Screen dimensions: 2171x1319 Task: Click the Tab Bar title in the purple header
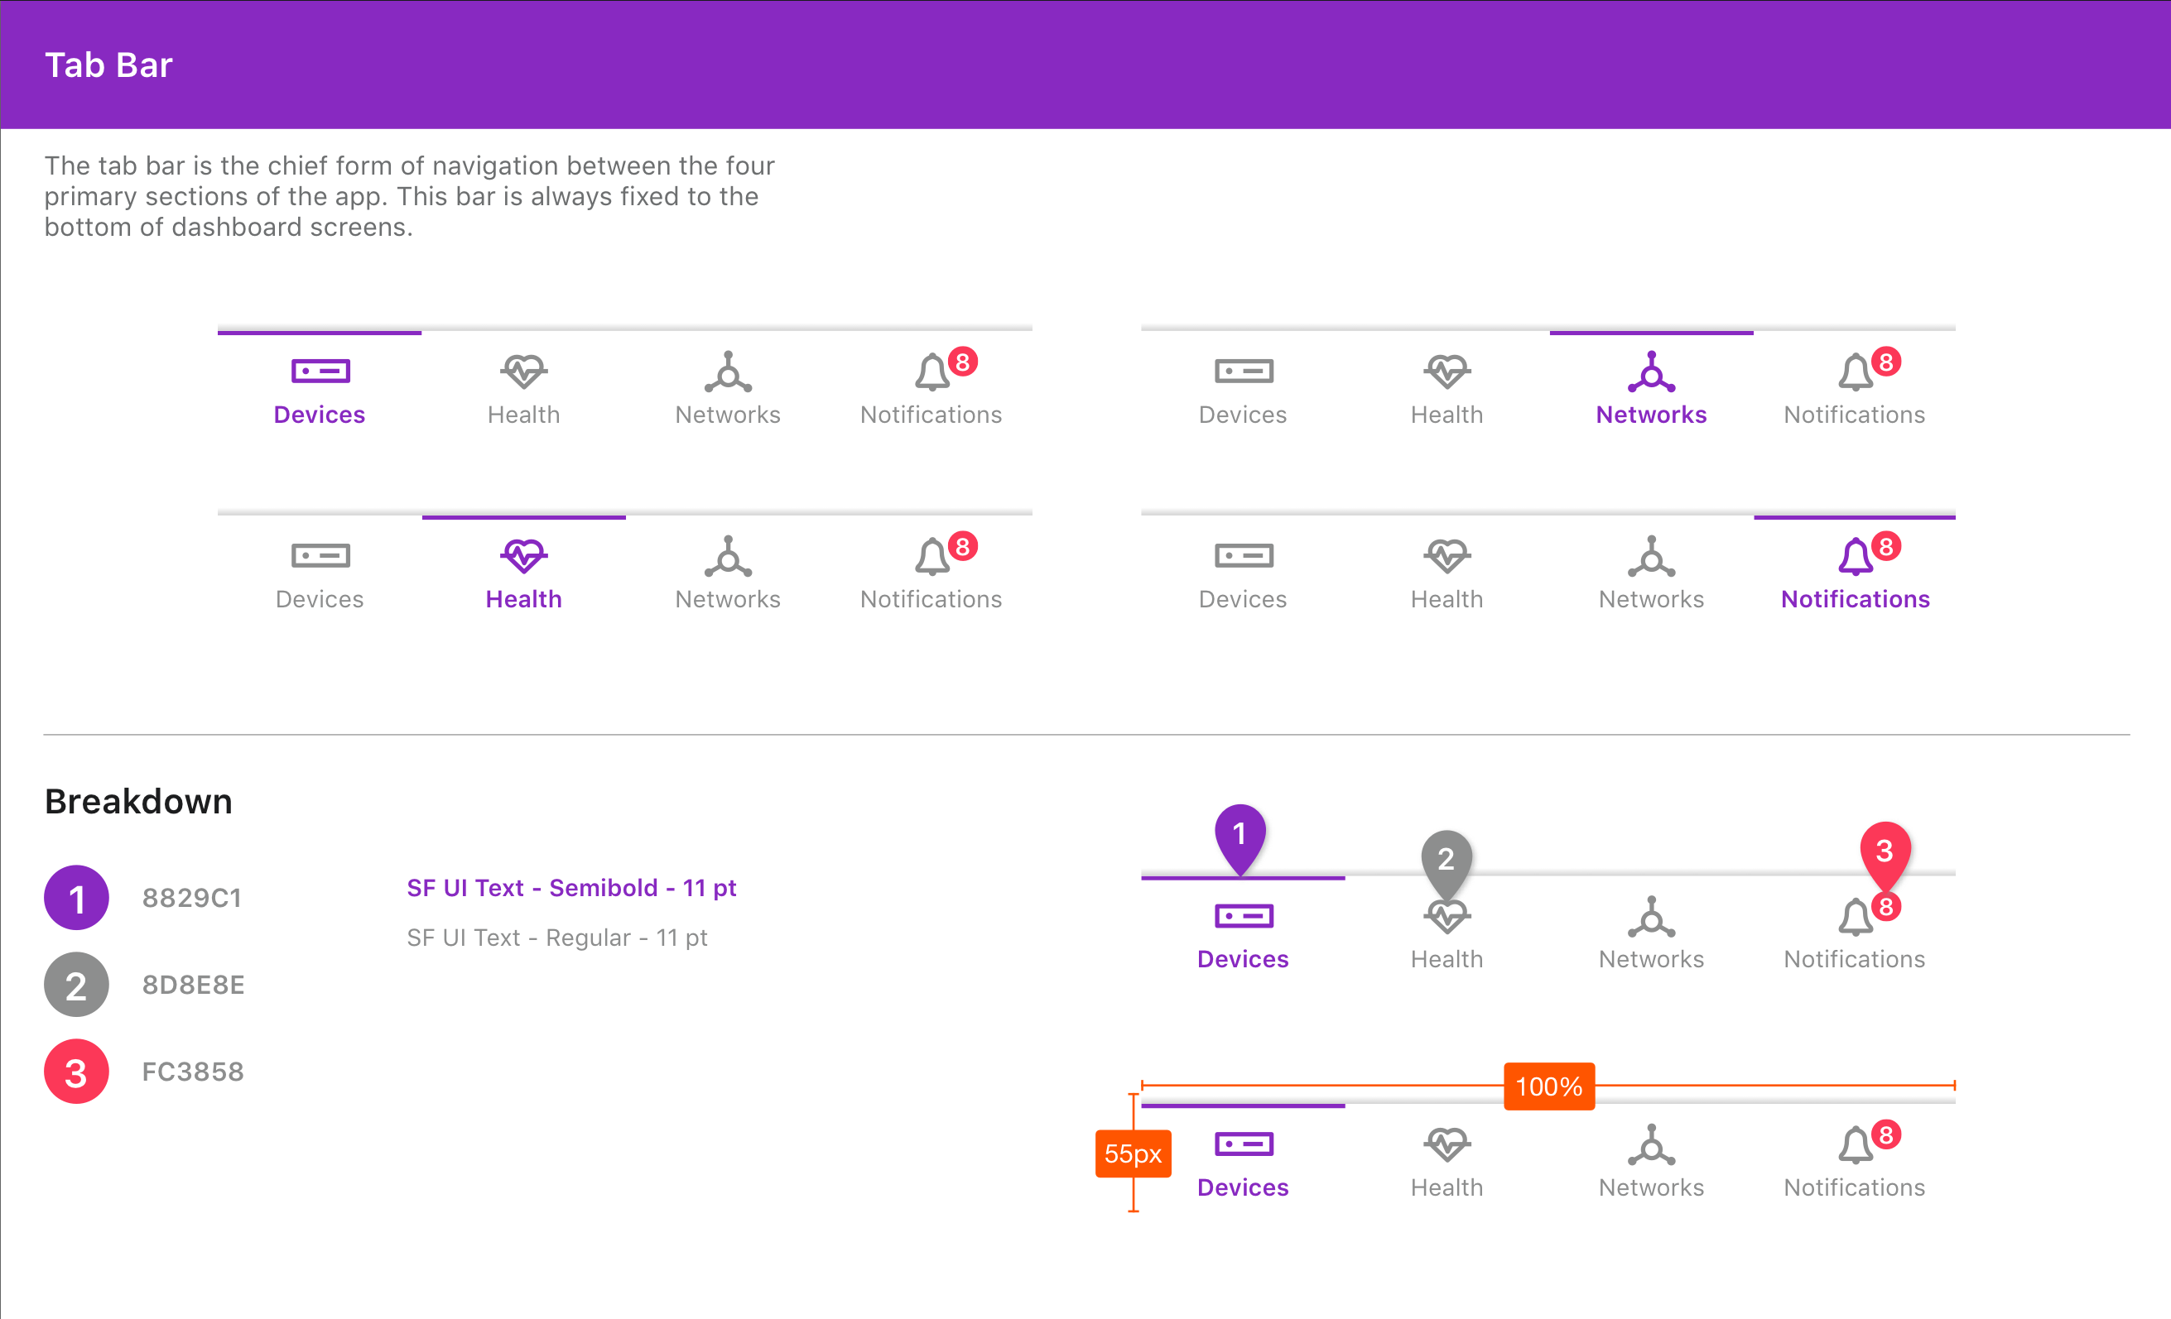(x=108, y=65)
